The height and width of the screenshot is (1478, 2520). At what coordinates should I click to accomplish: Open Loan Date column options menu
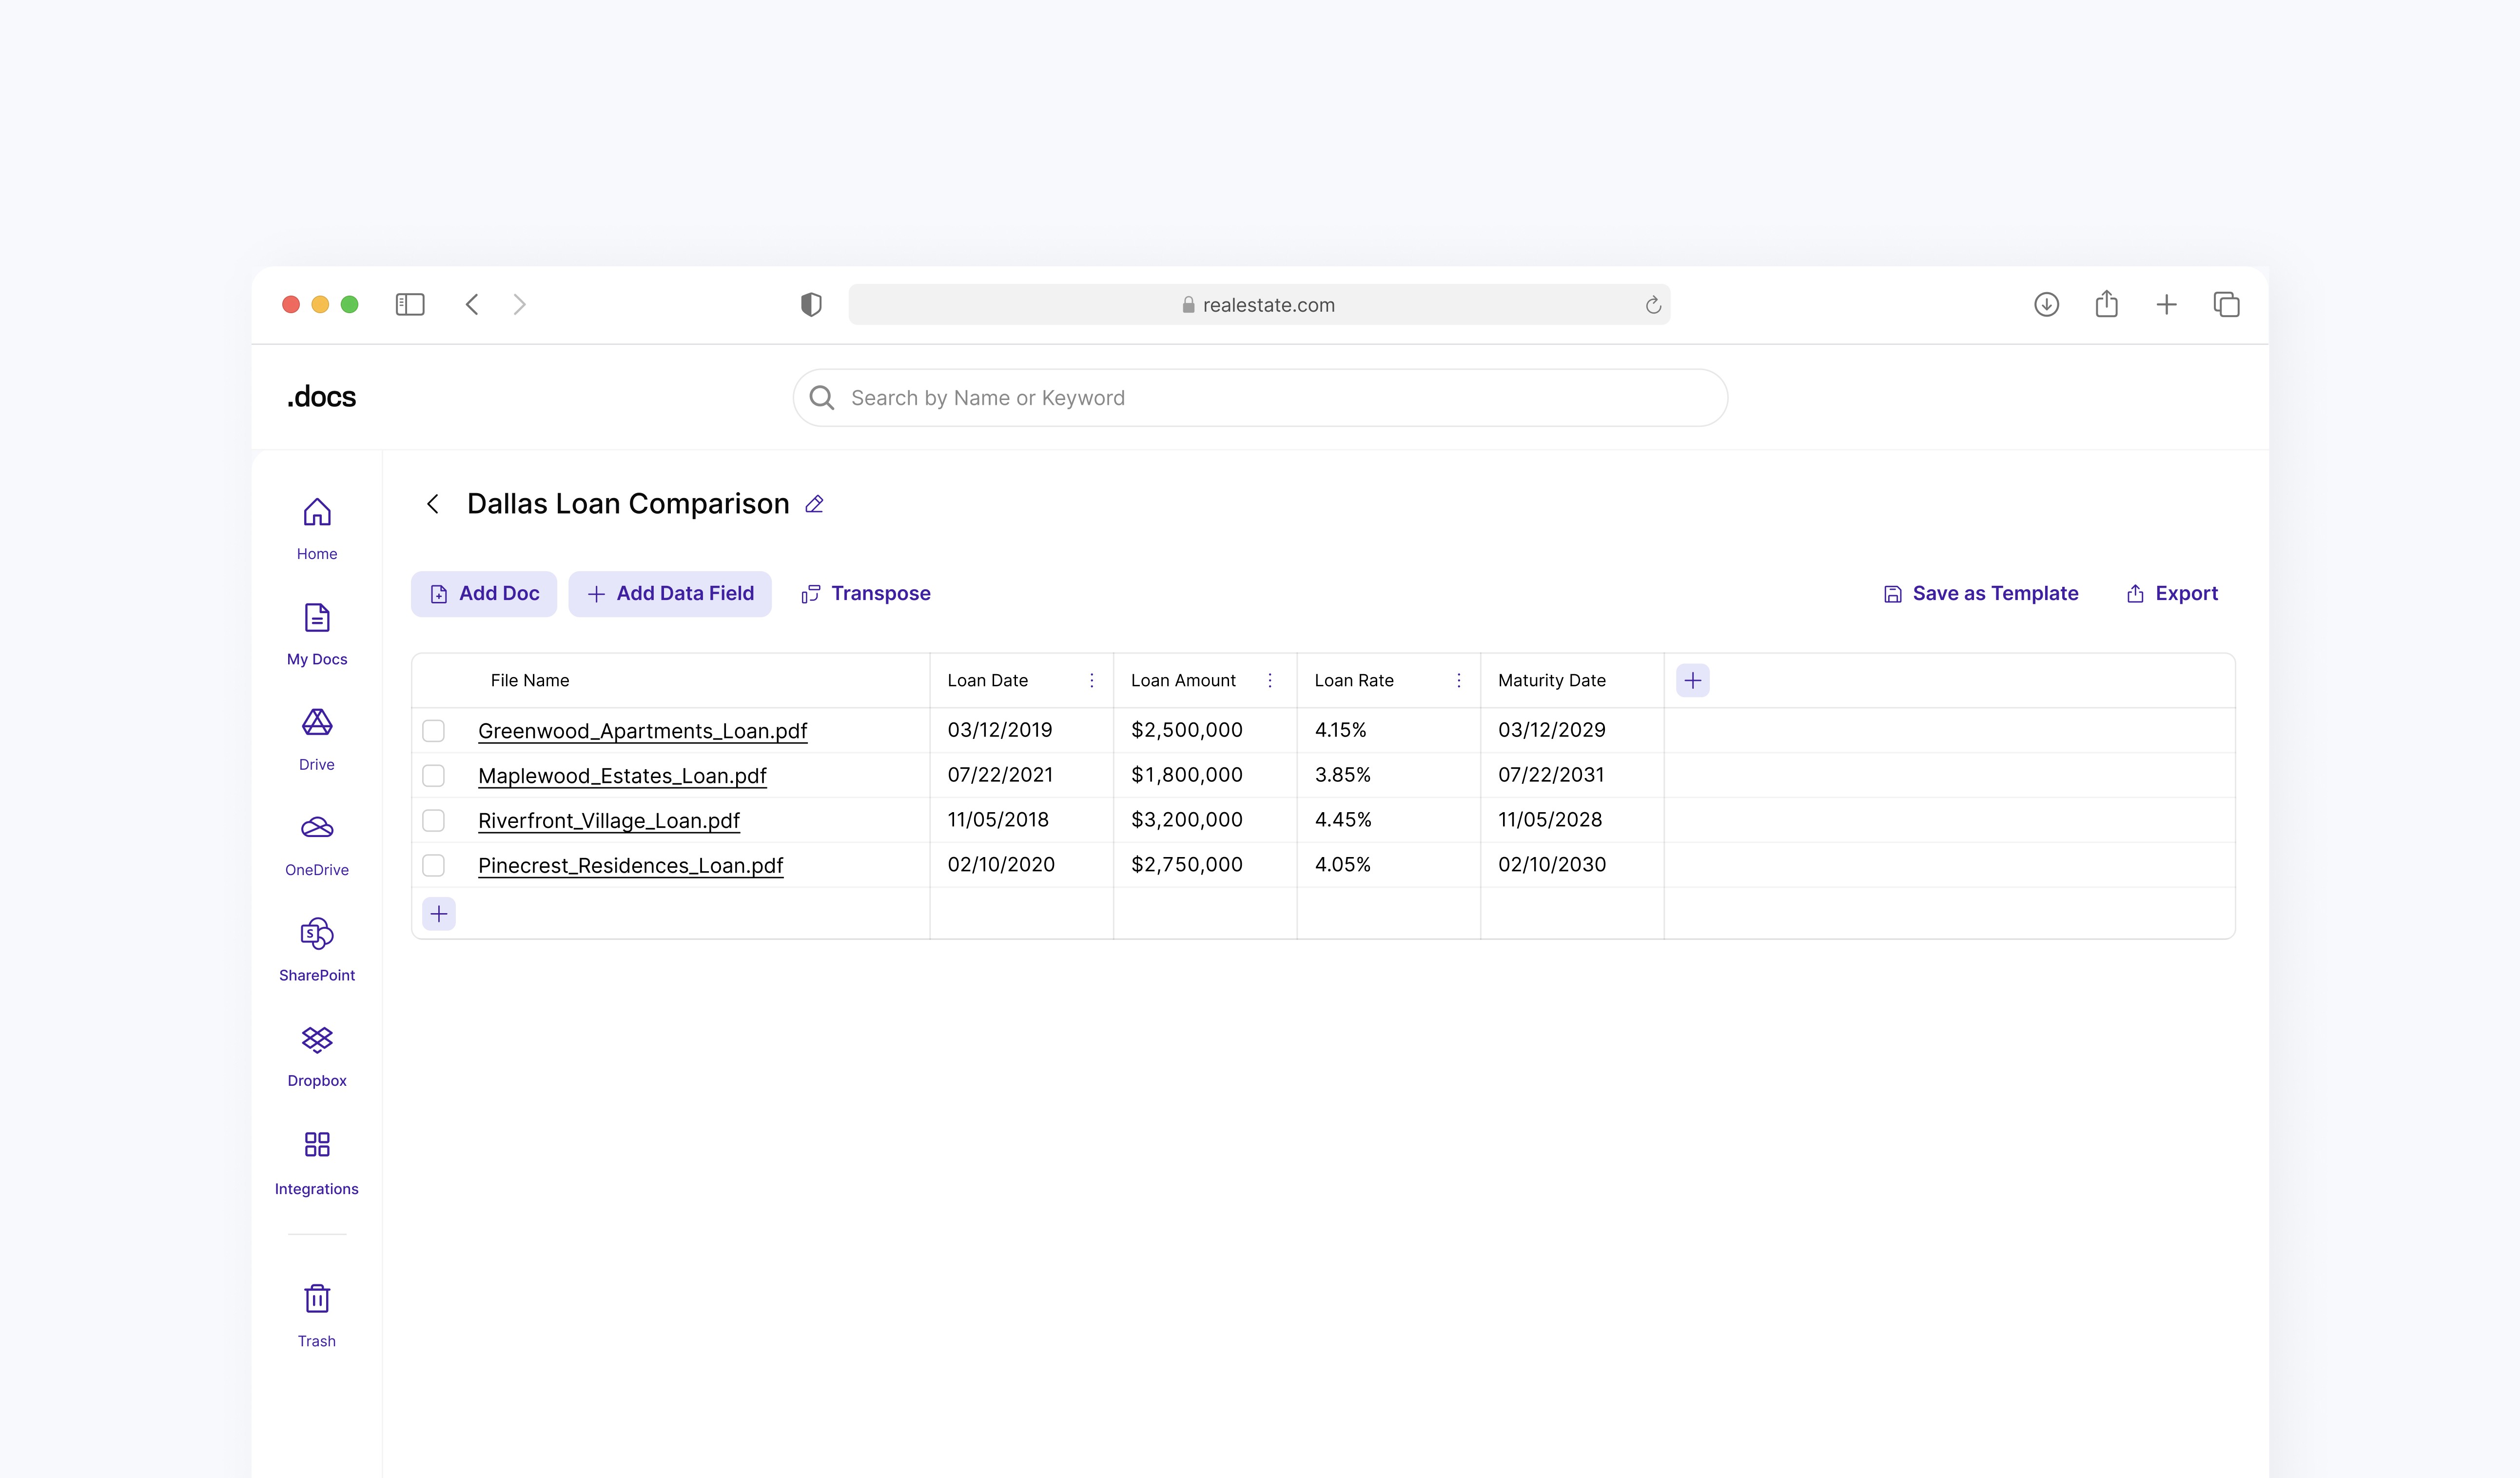click(1091, 680)
